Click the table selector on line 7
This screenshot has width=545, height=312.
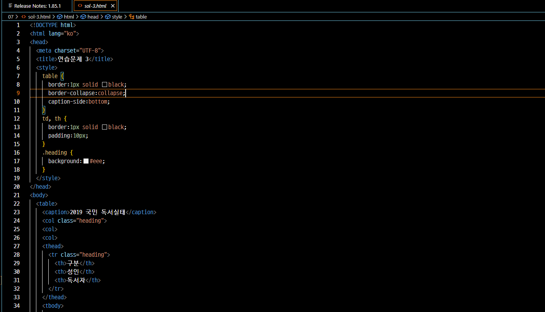(50, 76)
